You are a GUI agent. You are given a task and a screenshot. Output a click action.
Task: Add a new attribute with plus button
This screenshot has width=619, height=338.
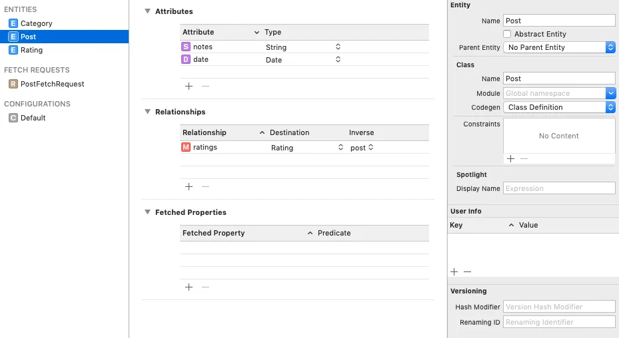(x=189, y=86)
